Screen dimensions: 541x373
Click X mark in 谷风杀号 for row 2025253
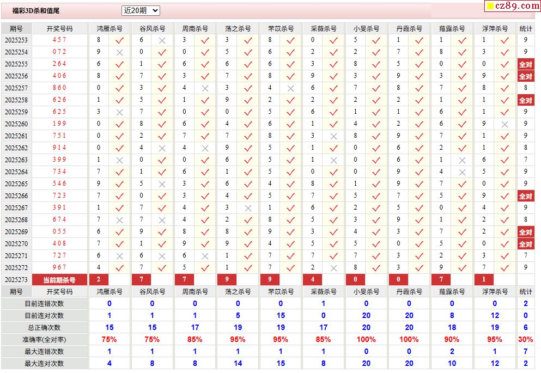[162, 40]
